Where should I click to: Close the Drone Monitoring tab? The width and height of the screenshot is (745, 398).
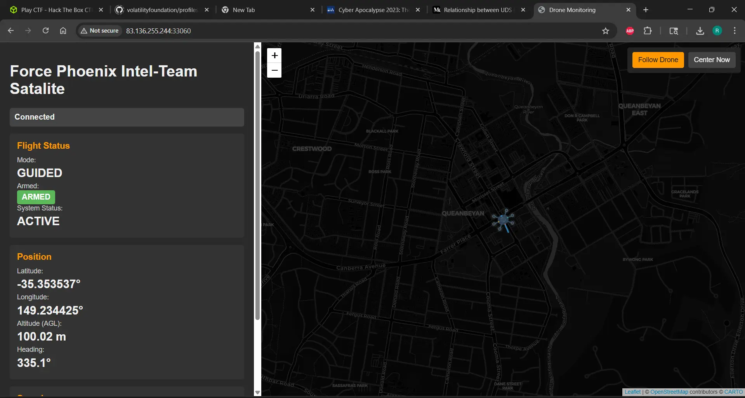pyautogui.click(x=629, y=10)
